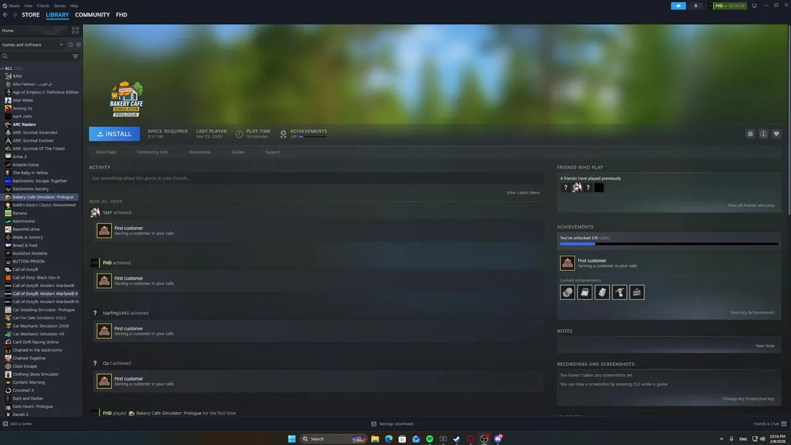Click the achievements progress bar in sidebar panel

point(669,244)
